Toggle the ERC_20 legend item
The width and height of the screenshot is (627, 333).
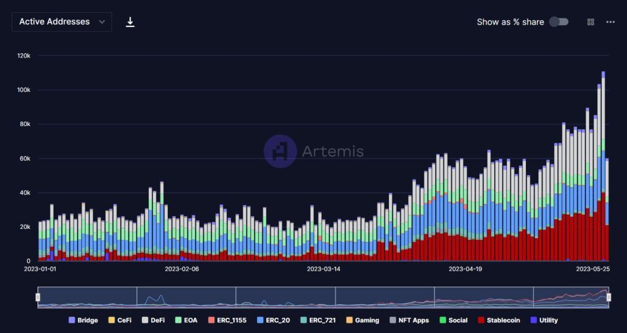(274, 320)
